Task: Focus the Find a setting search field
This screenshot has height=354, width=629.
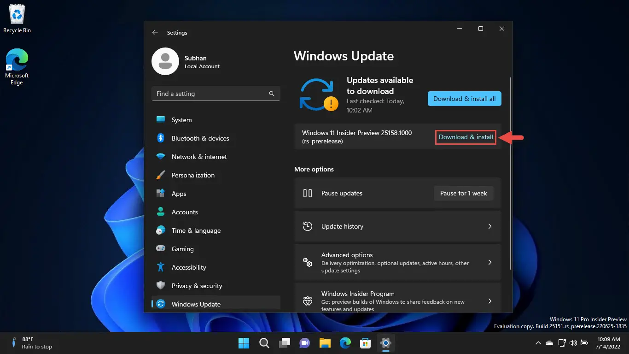Action: tap(216, 94)
